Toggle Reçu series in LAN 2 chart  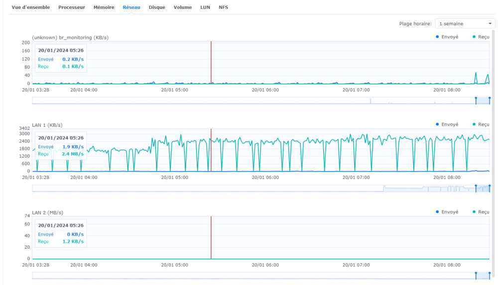[481, 212]
